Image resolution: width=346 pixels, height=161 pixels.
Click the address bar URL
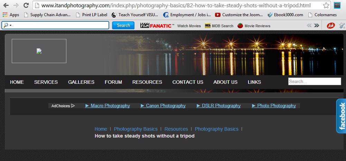(176, 6)
